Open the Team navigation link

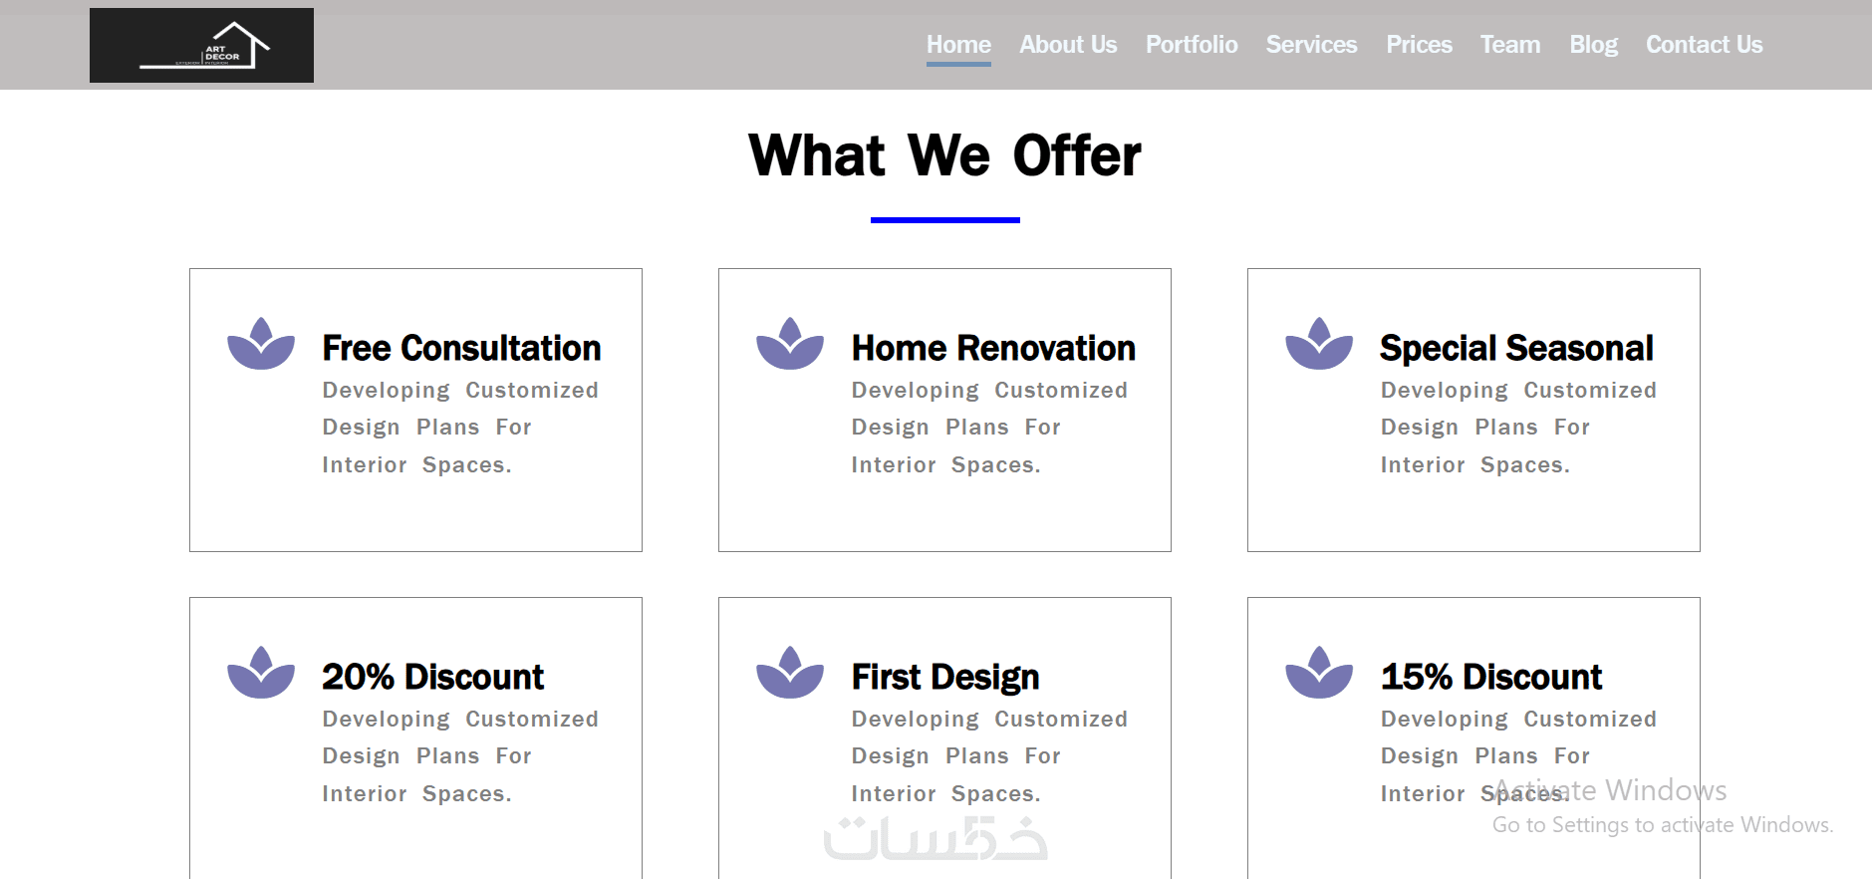pyautogui.click(x=1510, y=45)
